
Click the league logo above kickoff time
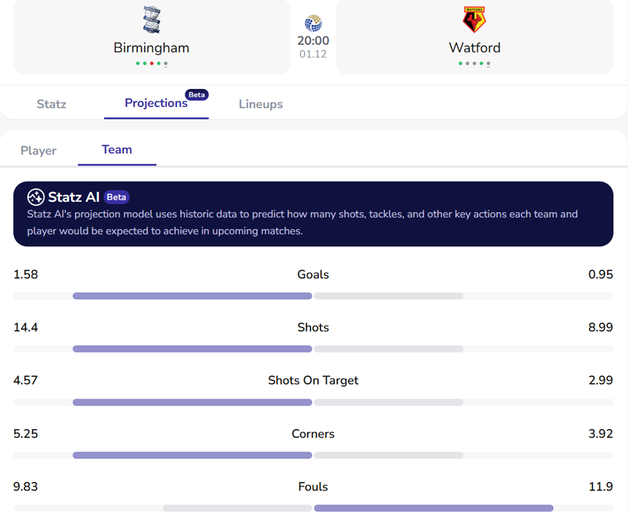(313, 23)
